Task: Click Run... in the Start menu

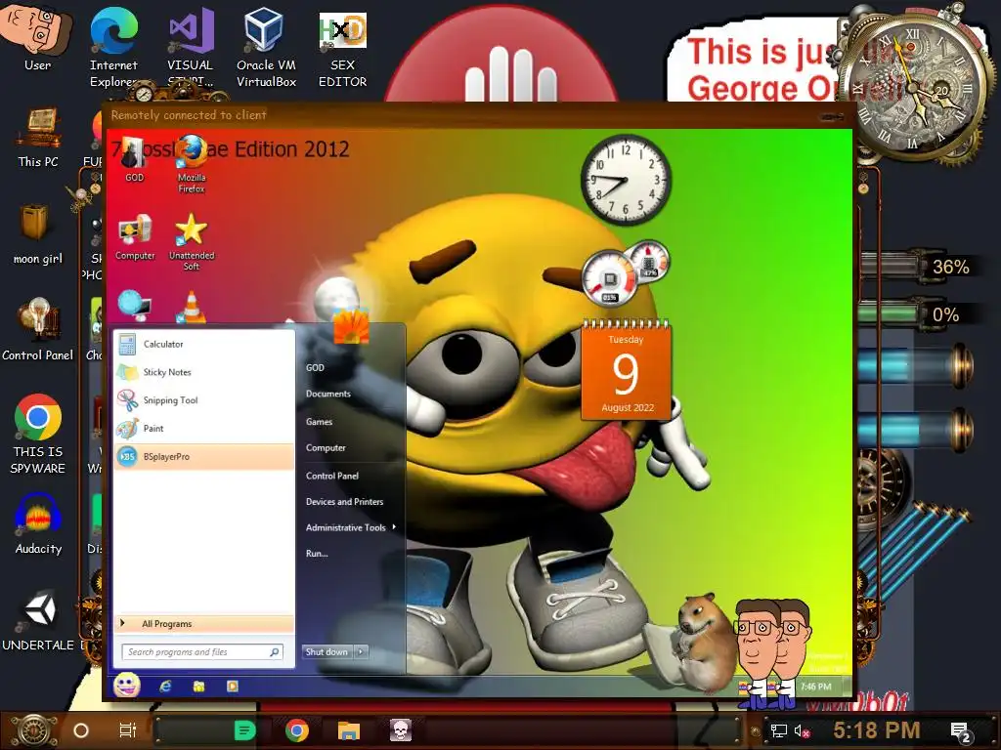Action: (317, 554)
